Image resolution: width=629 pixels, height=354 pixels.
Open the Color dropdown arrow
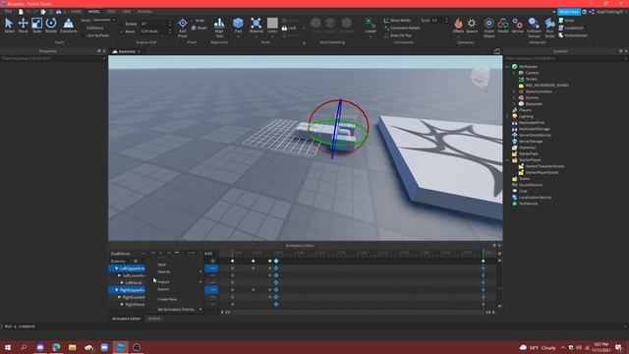(272, 36)
